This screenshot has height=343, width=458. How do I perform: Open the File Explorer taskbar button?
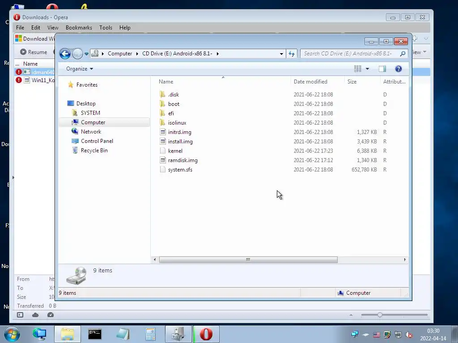tap(68, 334)
